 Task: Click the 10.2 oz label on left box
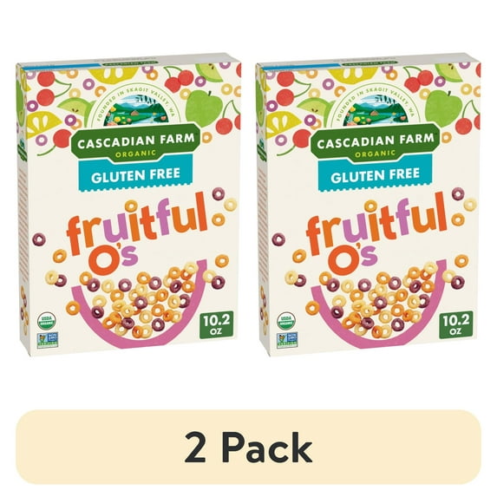pyautogui.click(x=216, y=325)
